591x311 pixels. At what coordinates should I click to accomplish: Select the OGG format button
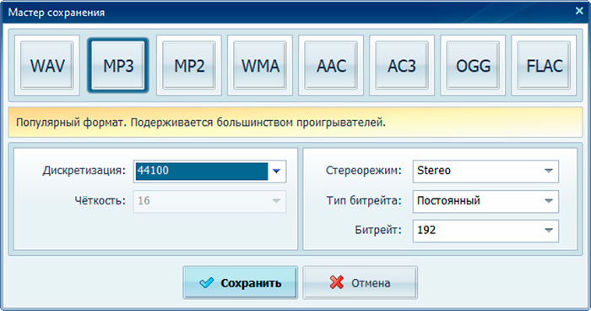coord(473,65)
